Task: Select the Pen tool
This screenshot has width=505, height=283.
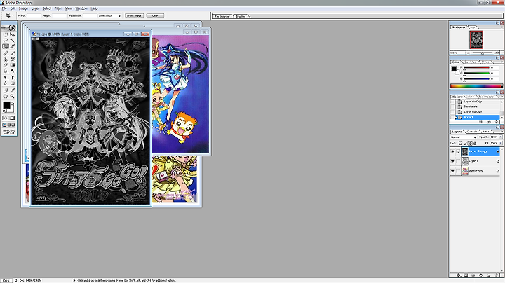Action: coord(6,84)
